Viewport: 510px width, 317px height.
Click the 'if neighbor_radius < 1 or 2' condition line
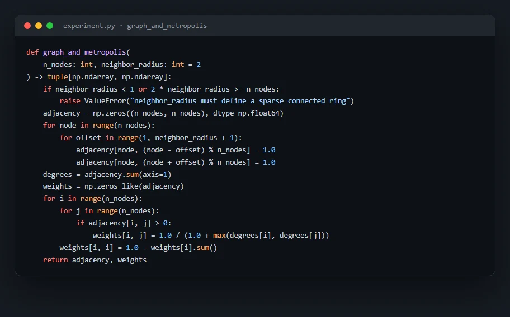[161, 89]
